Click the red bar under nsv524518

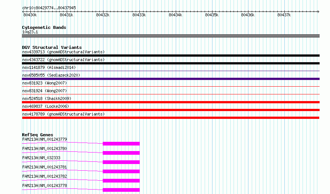coord(171,102)
